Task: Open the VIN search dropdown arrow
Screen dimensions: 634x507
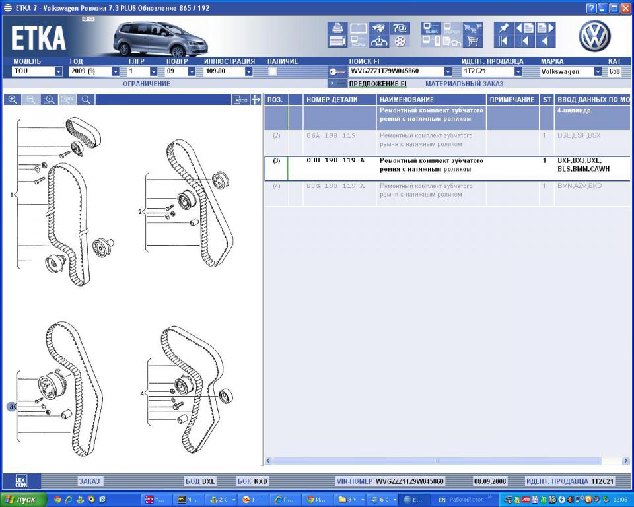Action: pos(448,71)
